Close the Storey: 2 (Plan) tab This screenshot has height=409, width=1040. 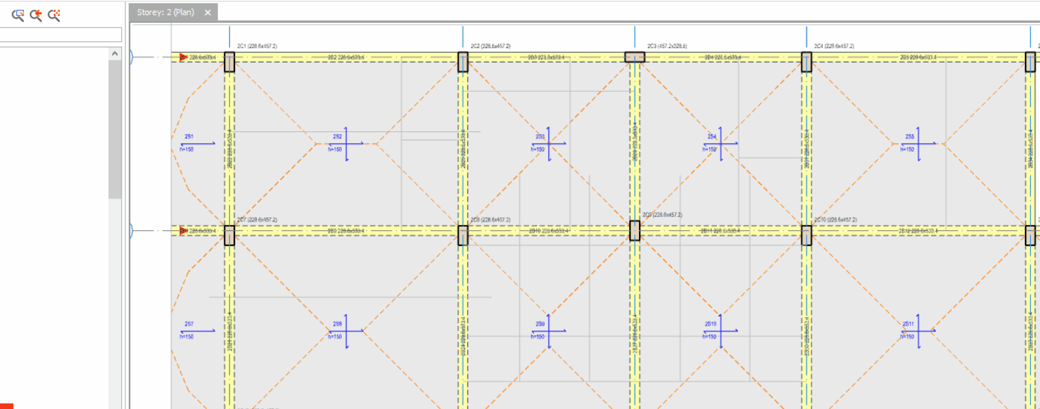tap(207, 13)
